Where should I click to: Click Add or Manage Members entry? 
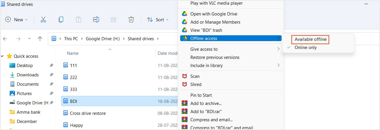(x=215, y=22)
